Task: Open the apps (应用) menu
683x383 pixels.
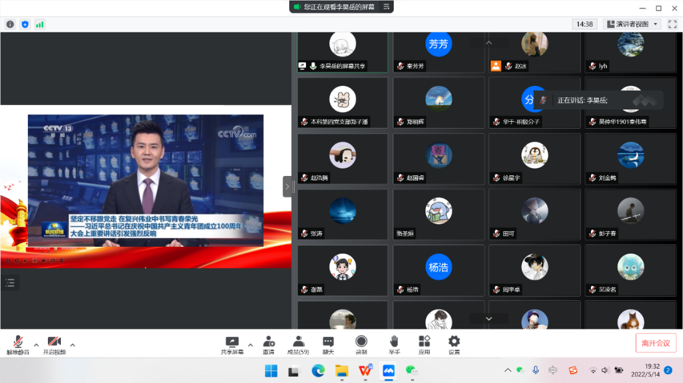Action: click(424, 345)
